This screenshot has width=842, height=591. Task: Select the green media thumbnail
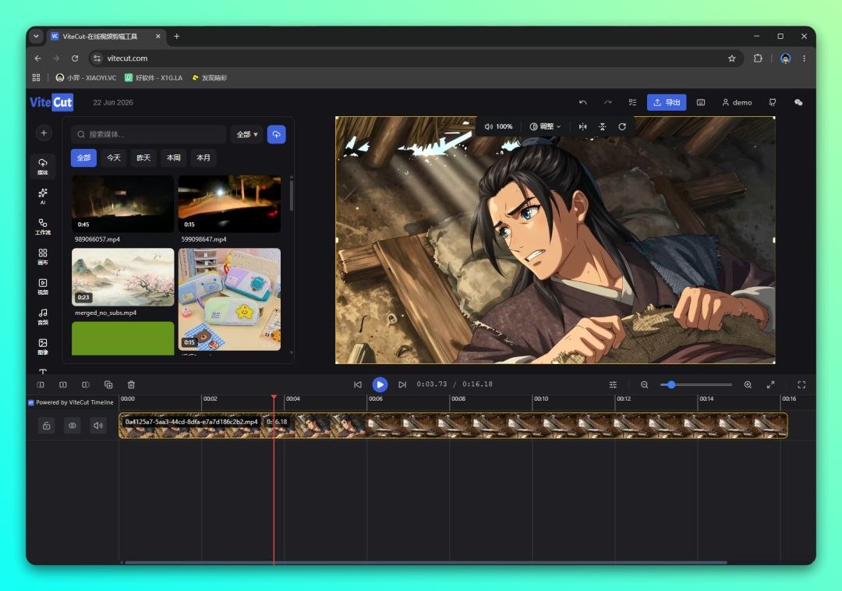(123, 338)
